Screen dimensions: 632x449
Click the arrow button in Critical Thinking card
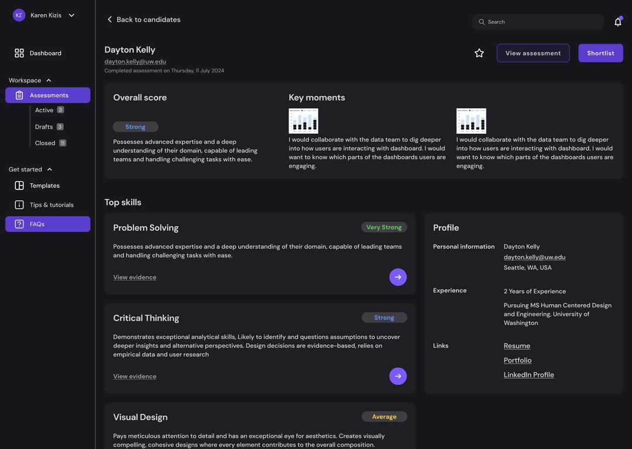pos(398,376)
